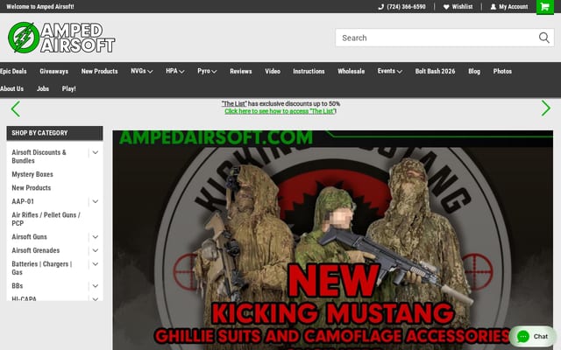Expand the HPA dropdown menu
561x350 pixels.
[175, 71]
